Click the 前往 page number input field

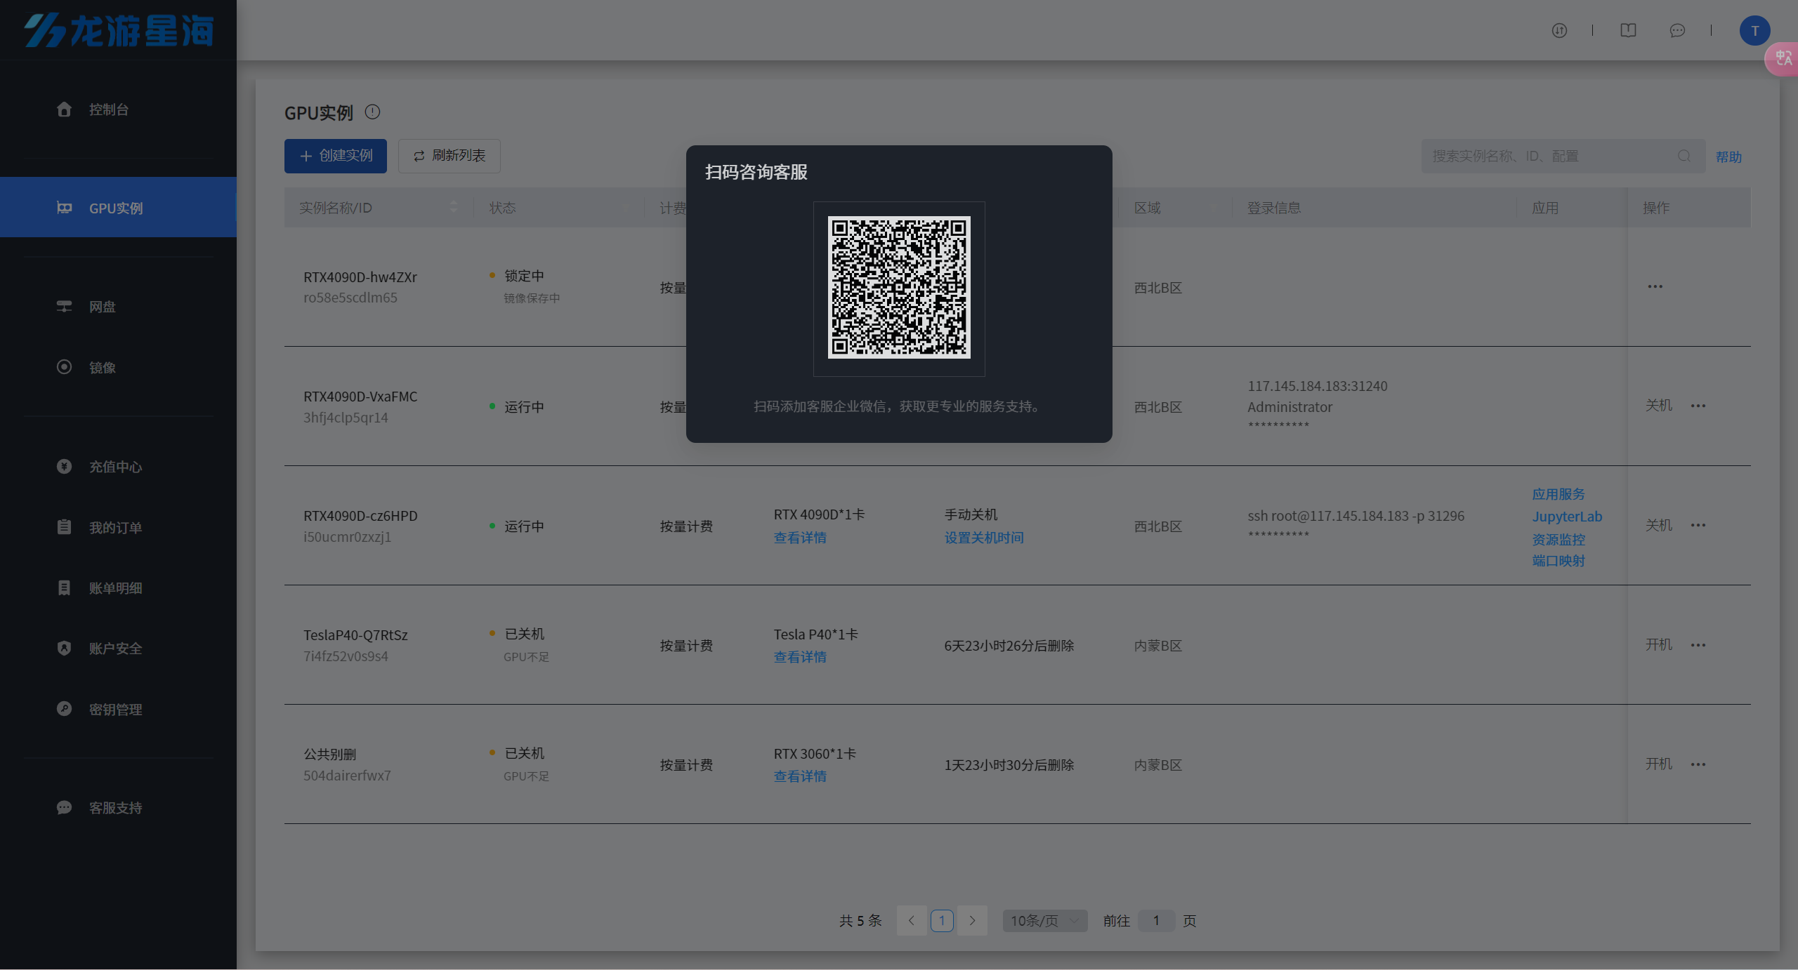1155,921
